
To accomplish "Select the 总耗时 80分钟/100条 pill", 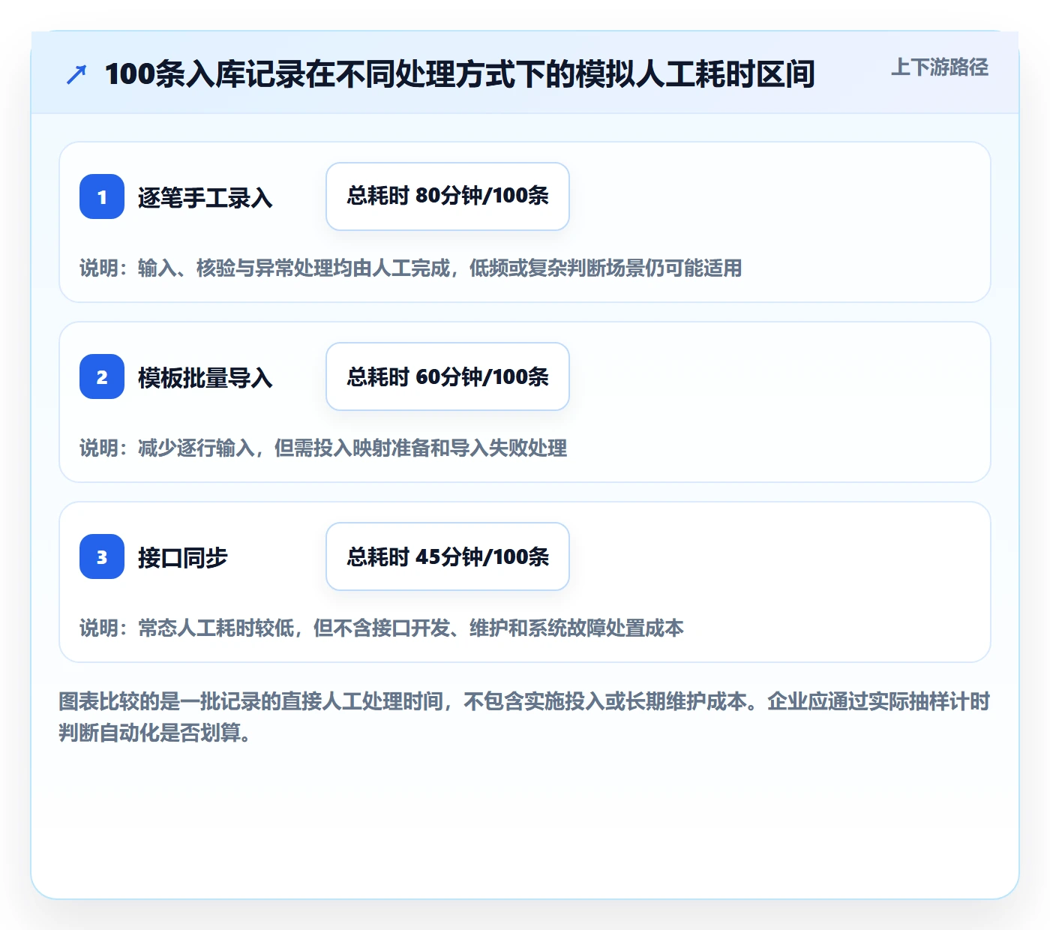I will pos(448,196).
